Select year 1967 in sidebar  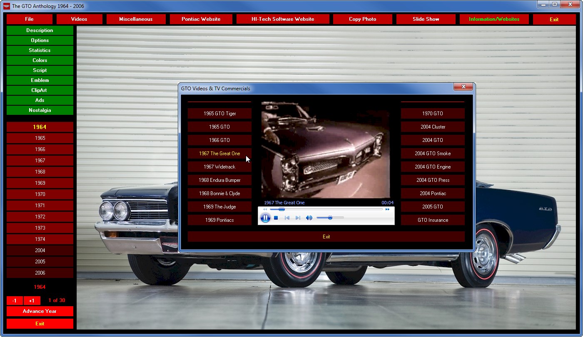[x=40, y=161]
